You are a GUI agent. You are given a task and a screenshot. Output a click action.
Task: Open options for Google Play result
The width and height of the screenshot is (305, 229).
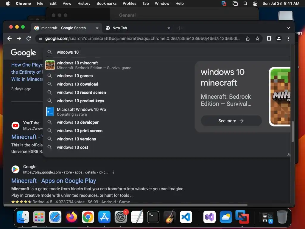pos(113,172)
